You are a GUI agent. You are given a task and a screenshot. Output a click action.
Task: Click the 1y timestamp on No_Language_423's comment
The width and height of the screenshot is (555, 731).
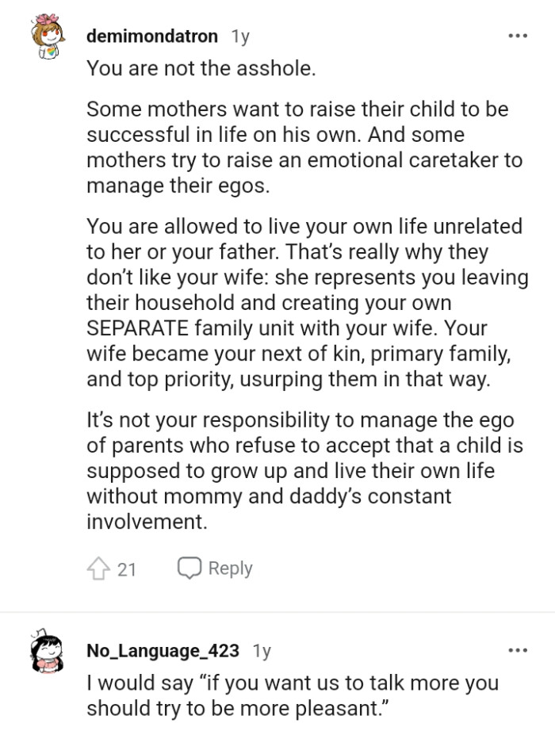[262, 651]
